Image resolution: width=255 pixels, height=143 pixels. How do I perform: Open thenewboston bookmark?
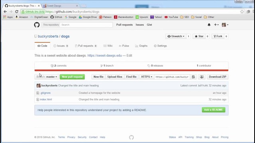(x=124, y=17)
